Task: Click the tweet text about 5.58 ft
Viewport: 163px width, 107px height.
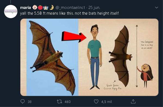Action: point(69,13)
